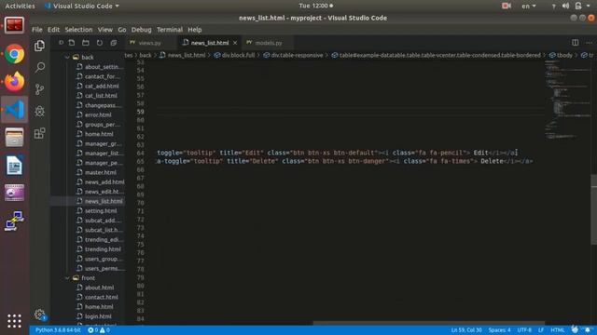Change encoding via UTF-8 in status bar
This screenshot has width=597, height=335.
[x=524, y=330]
